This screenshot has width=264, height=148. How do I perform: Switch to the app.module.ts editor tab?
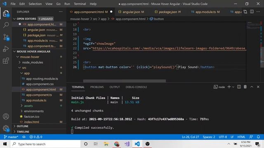coord(205,12)
